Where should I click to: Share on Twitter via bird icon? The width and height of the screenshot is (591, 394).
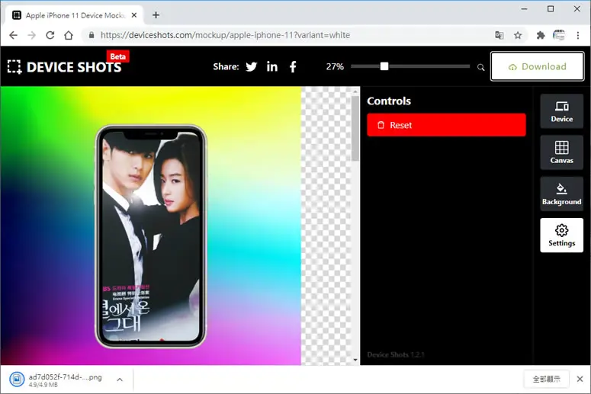click(252, 66)
